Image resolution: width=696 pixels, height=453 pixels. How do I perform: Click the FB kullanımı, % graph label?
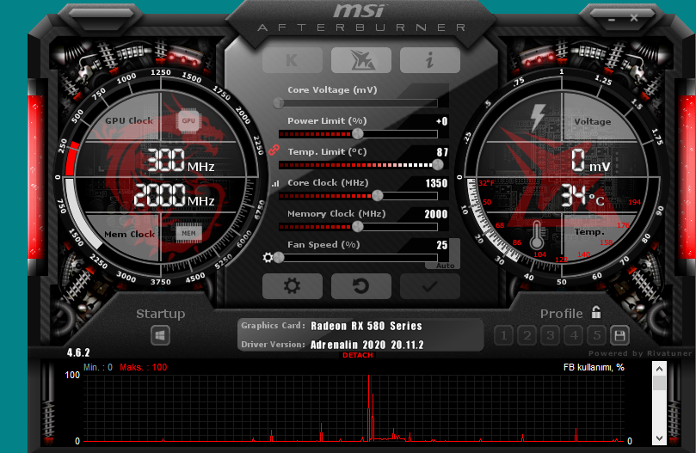[x=594, y=367]
